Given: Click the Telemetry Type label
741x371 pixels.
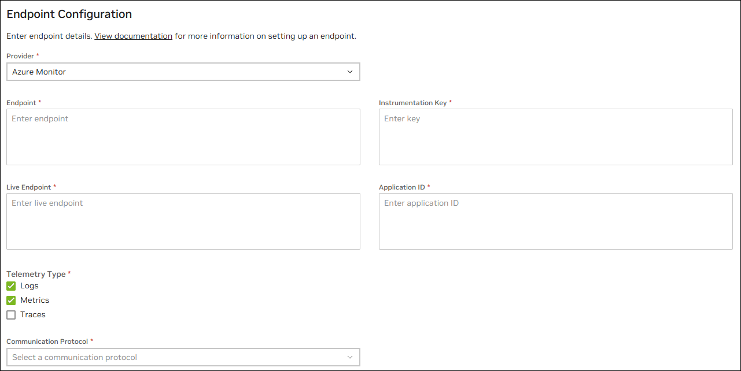Looking at the screenshot, I should (x=36, y=274).
